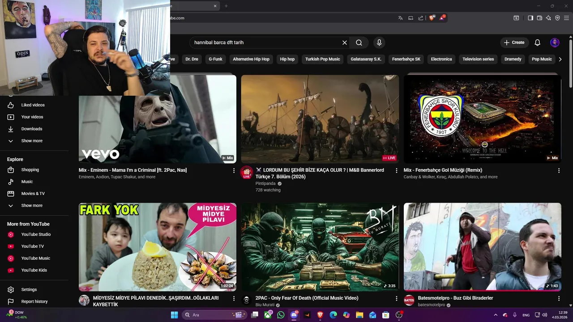573x322 pixels.
Task: Open options menu for Fenerbahçe Gol Müziği
Action: [559, 170]
